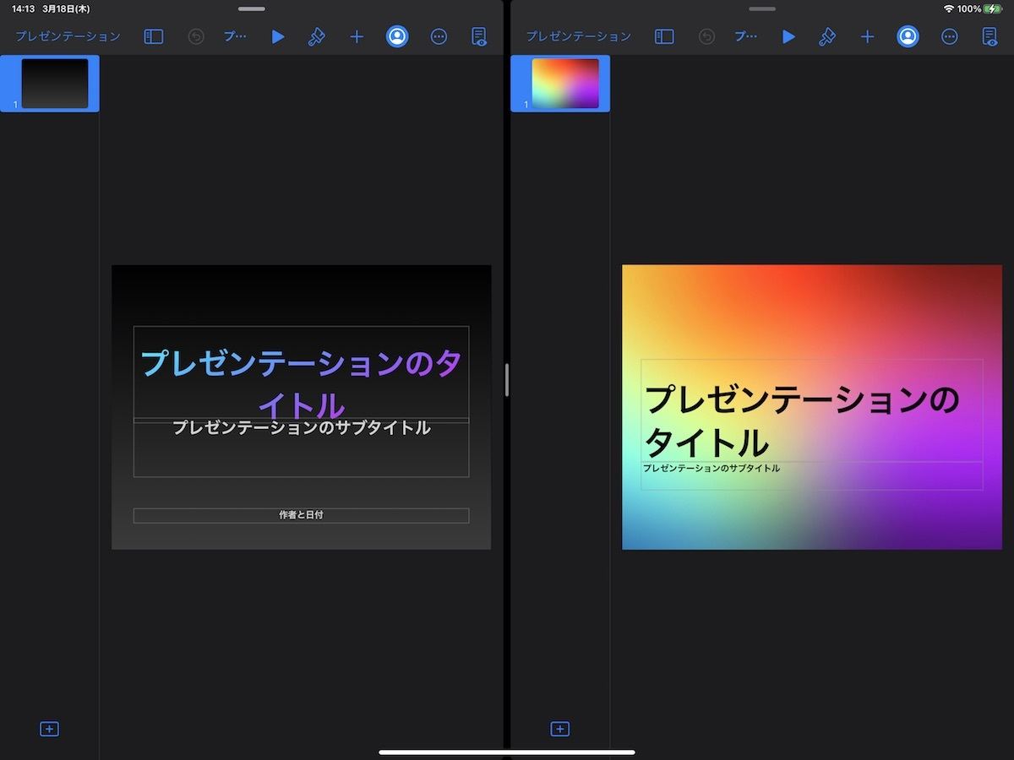Play the slideshow in the right window
The width and height of the screenshot is (1014, 760).
point(788,36)
